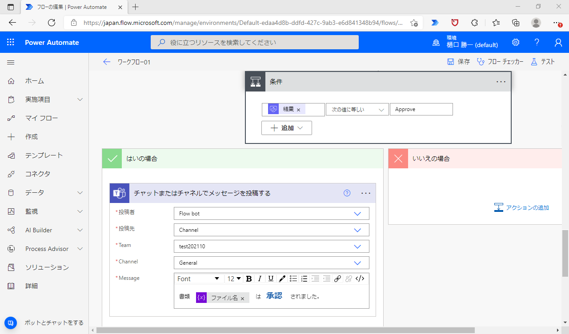This screenshot has width=569, height=334.
Task: Click the browser refresh button
Action: pyautogui.click(x=52, y=23)
